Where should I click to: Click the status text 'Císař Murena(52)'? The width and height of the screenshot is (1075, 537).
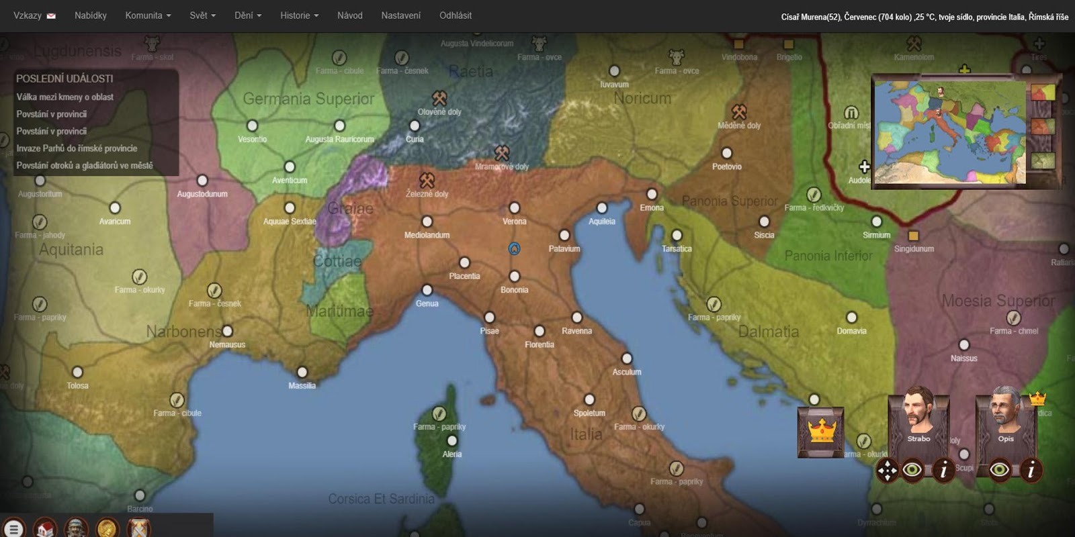[811, 17]
